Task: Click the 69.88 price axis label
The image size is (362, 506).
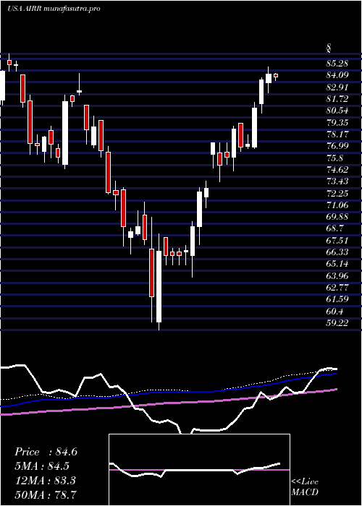Action: 337,217
